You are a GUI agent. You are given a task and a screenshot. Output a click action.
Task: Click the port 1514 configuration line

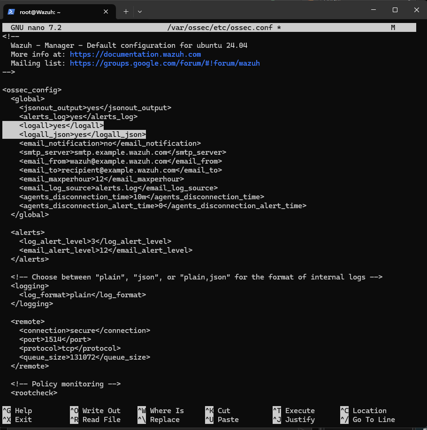tap(55, 339)
